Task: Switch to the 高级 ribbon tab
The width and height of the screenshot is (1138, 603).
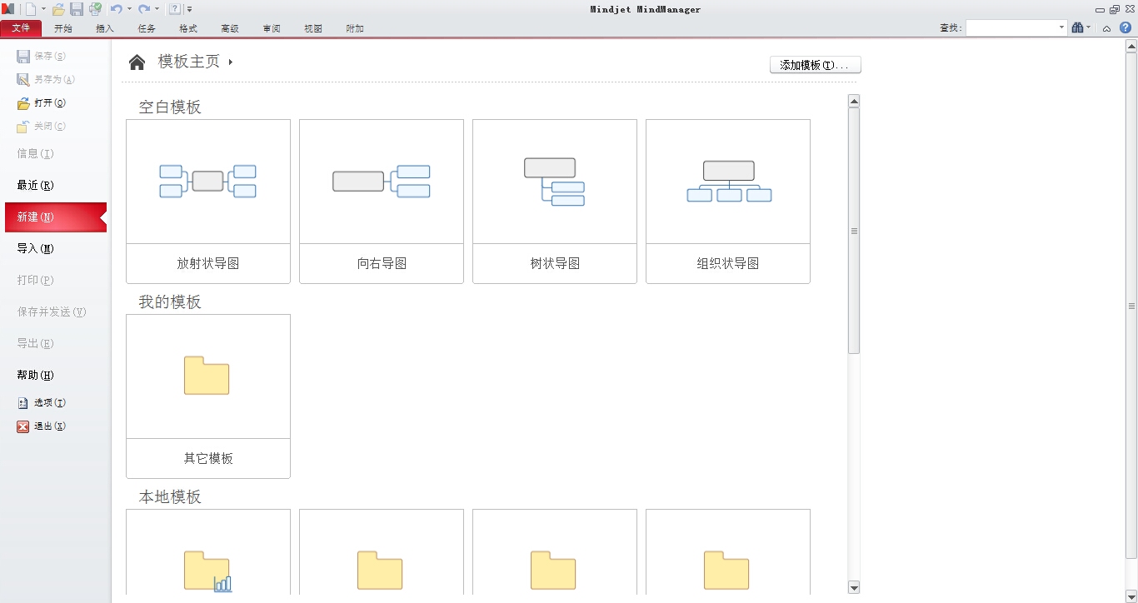Action: click(x=230, y=28)
